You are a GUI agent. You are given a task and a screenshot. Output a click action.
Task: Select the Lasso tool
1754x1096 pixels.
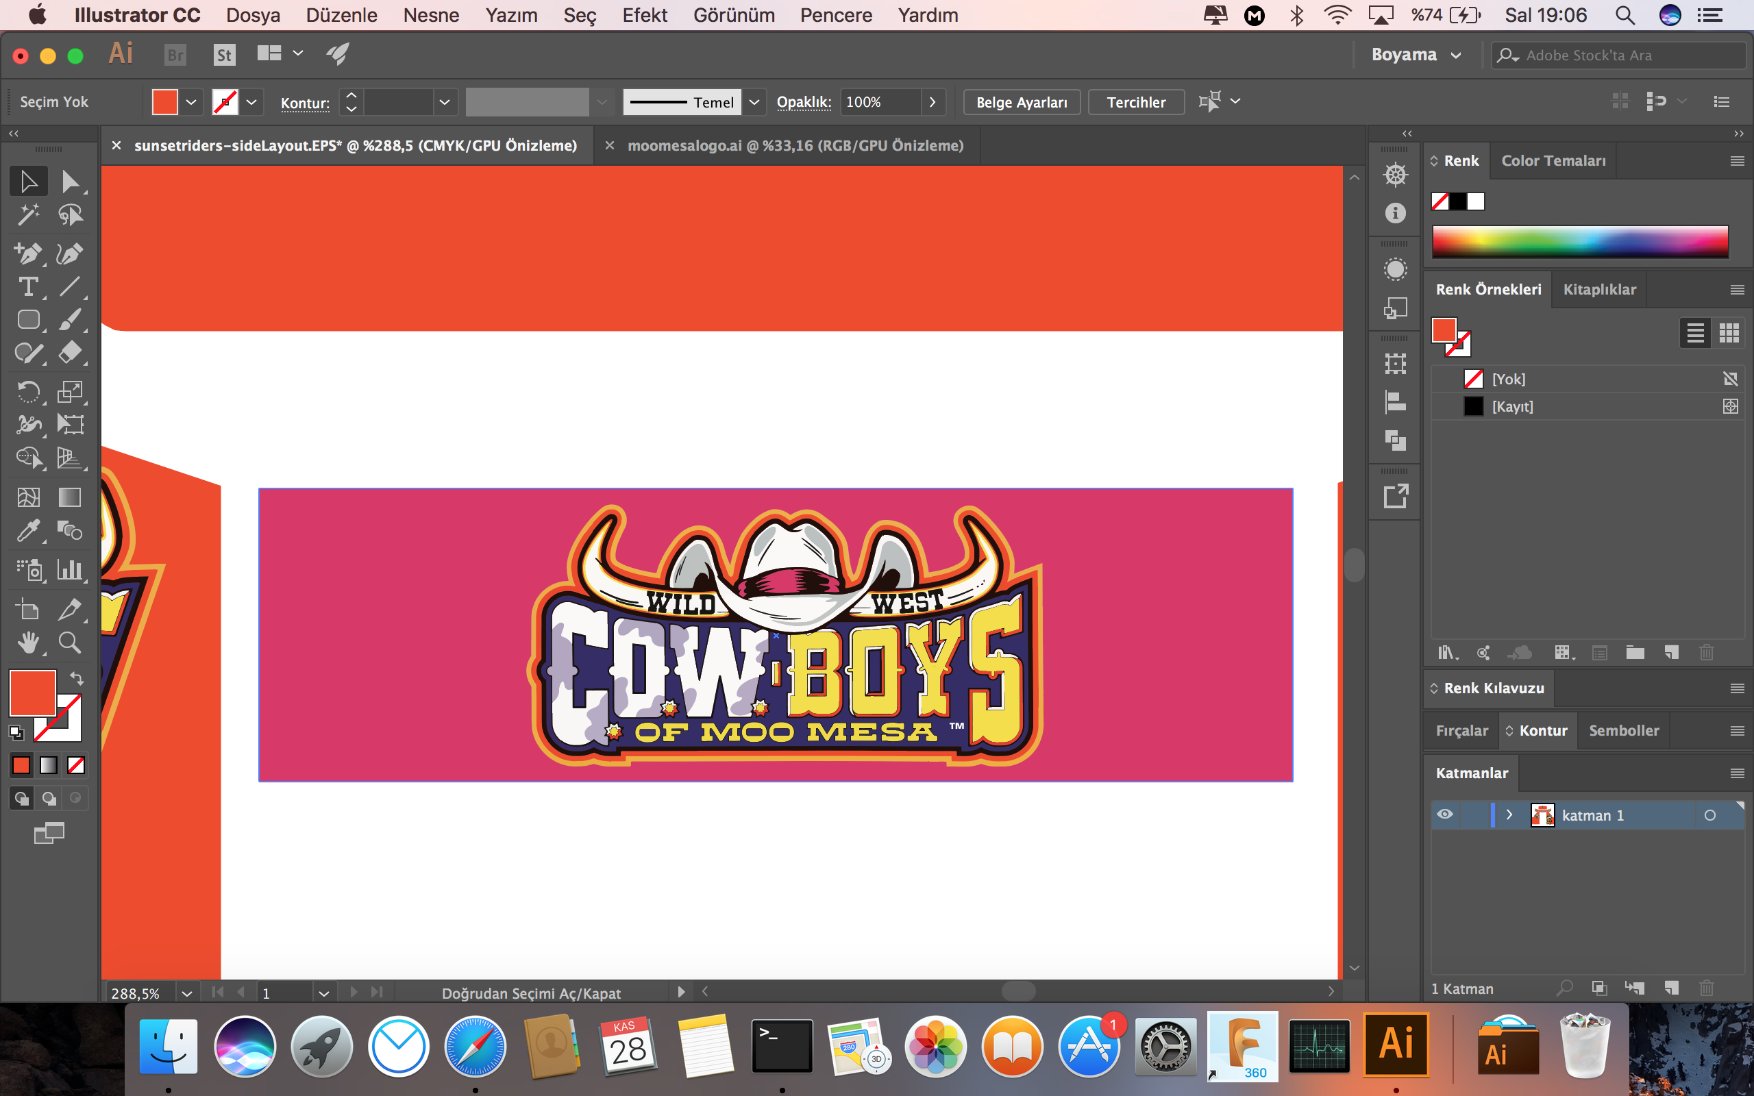tap(71, 214)
